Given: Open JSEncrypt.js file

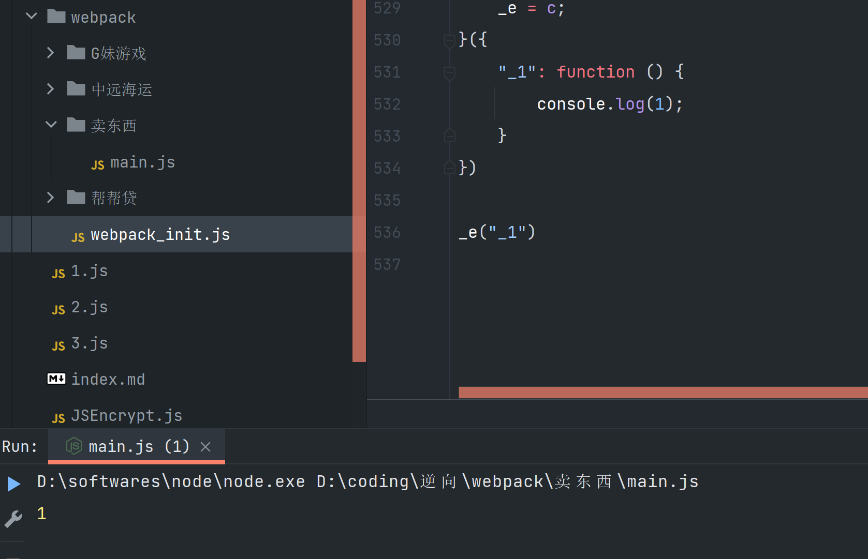Looking at the screenshot, I should [127, 416].
